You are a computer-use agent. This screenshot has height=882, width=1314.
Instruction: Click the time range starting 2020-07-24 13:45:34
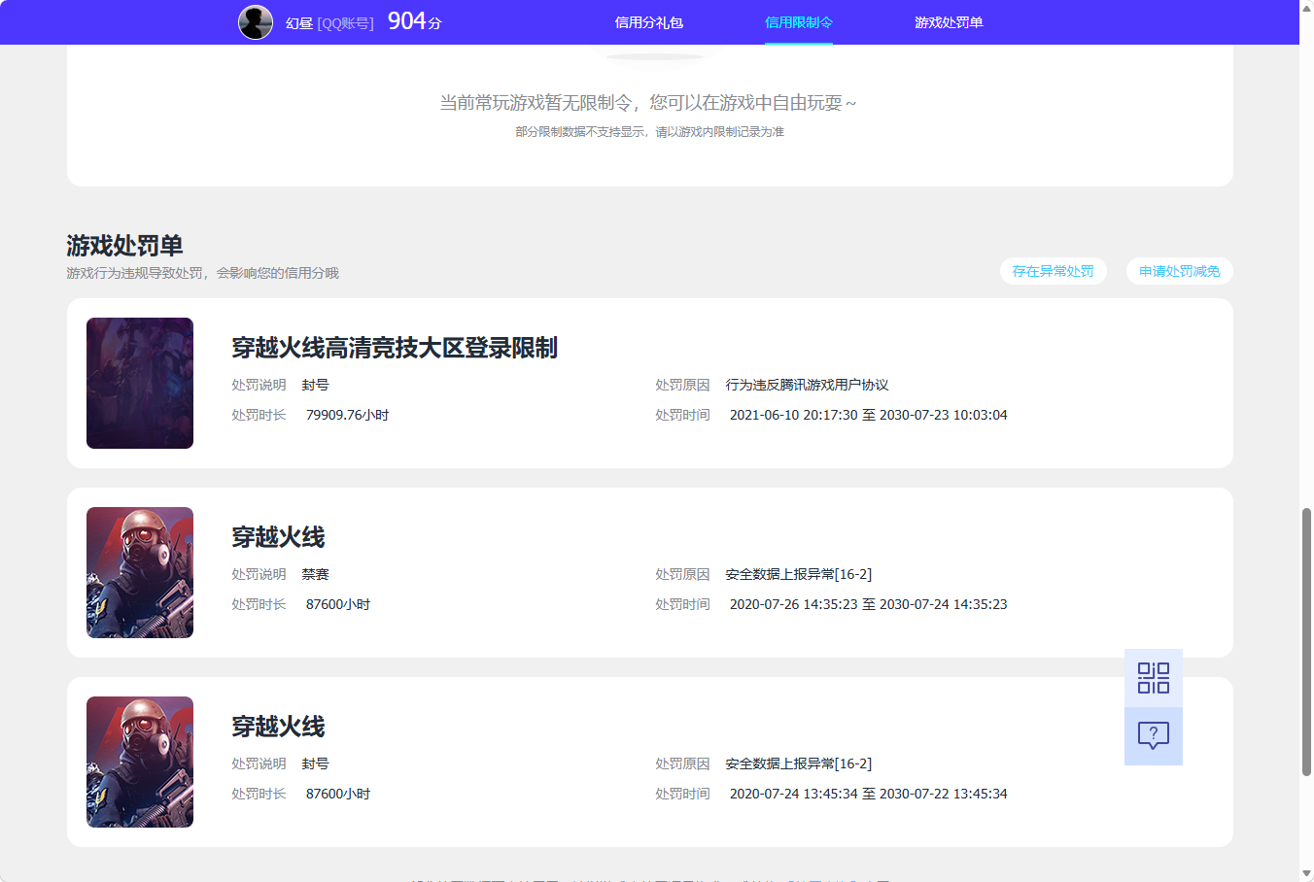click(x=869, y=794)
